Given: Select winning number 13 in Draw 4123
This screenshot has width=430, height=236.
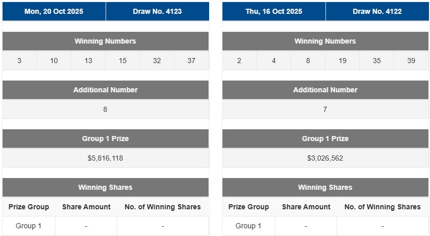Looking at the screenshot, I should pyautogui.click(x=88, y=61).
